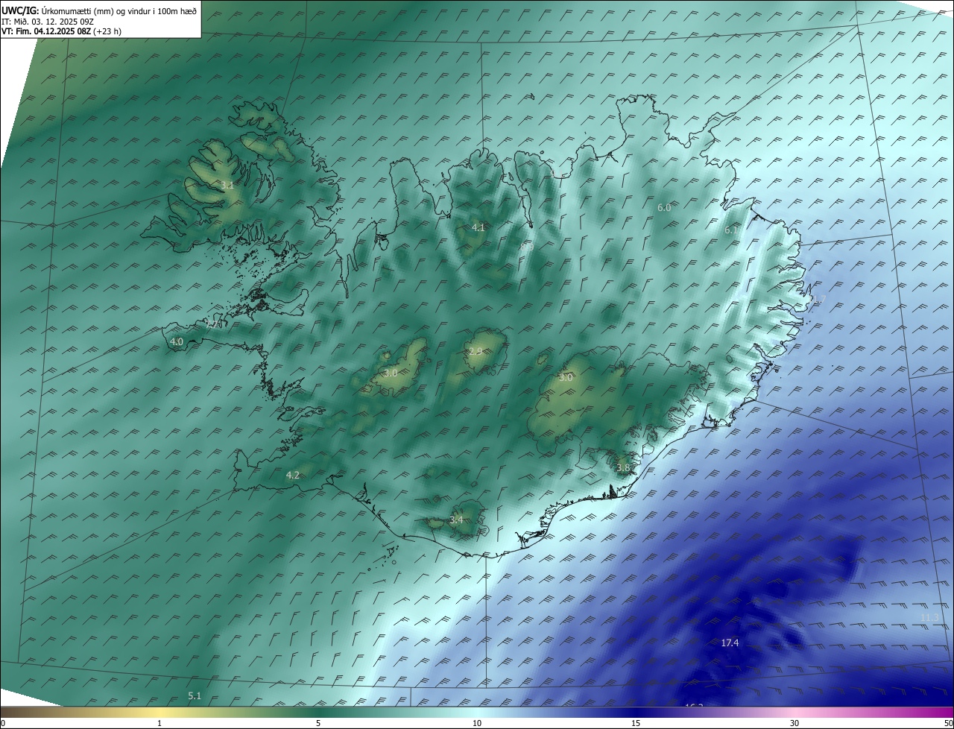Click the '10' label on the color scale

477,723
